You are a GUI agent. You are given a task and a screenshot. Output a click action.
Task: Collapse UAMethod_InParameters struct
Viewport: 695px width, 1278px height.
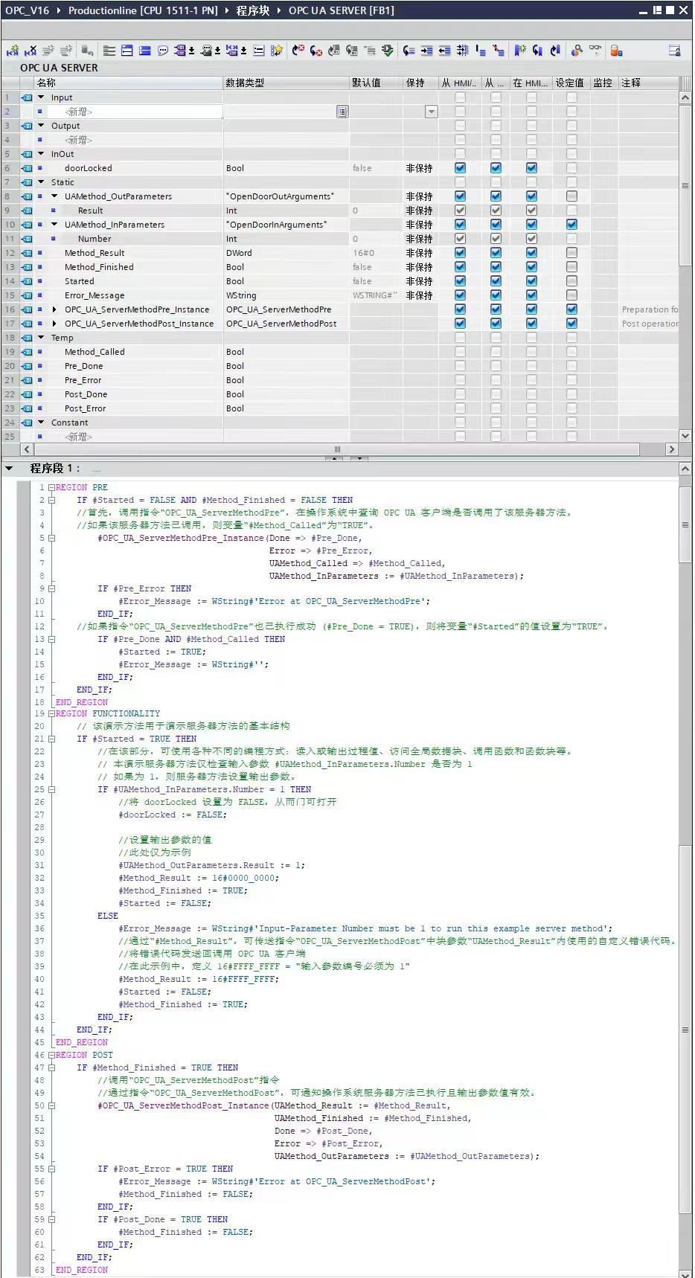click(x=54, y=225)
